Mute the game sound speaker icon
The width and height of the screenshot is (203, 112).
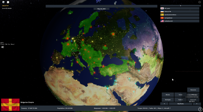[3, 47]
